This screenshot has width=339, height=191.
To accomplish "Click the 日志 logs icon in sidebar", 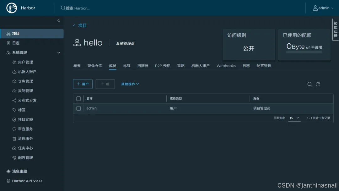I will [x=8, y=43].
